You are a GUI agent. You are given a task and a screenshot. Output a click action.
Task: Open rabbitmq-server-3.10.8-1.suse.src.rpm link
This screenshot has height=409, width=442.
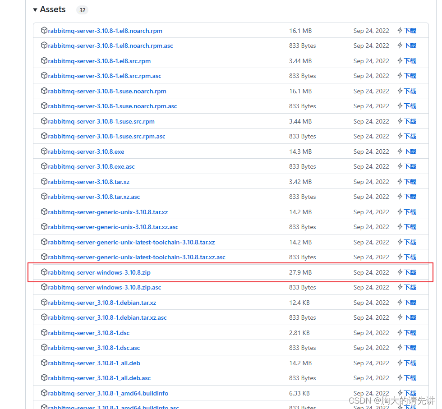(101, 121)
